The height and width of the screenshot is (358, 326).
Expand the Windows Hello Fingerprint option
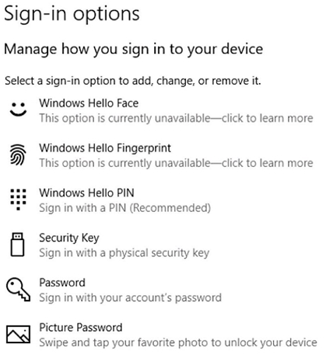[x=105, y=148]
